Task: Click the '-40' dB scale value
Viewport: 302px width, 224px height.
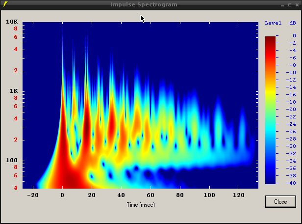Action: click(291, 183)
